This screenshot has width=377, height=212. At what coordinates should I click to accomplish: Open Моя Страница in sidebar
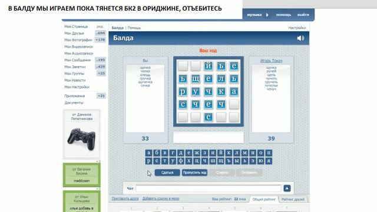76,26
